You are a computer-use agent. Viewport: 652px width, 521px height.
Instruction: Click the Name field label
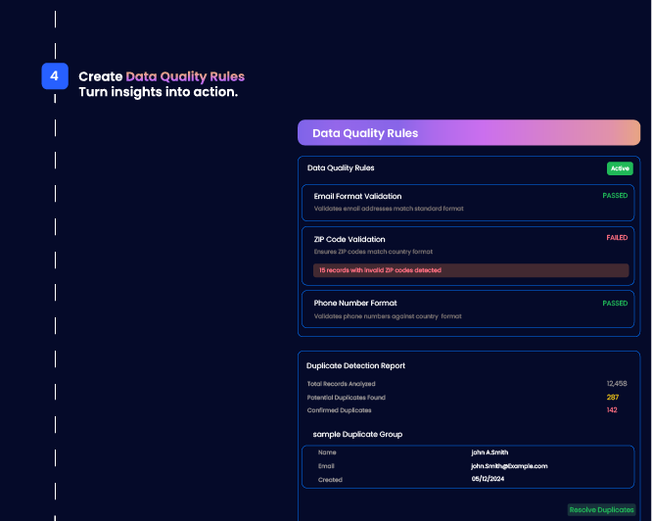click(x=327, y=452)
